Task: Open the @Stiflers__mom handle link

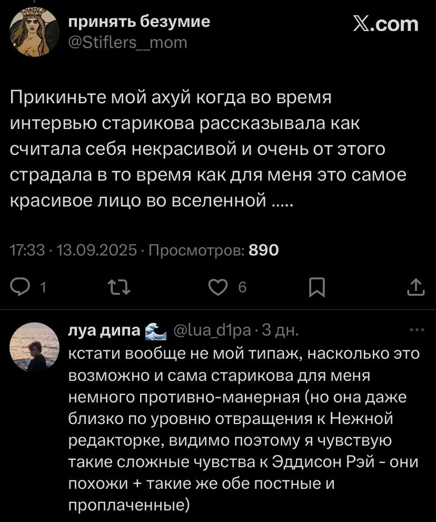Action: (128, 42)
